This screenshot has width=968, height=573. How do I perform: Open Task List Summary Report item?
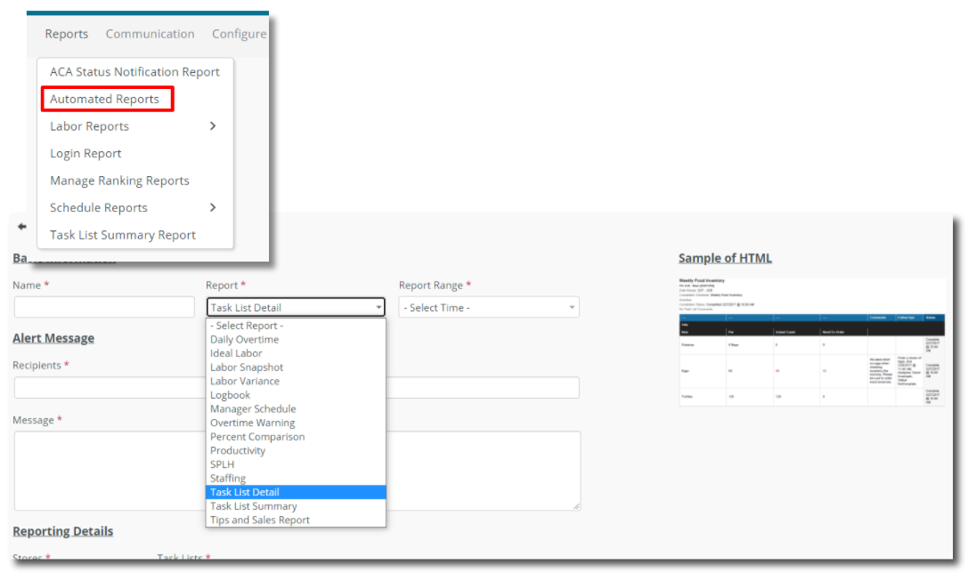(x=123, y=235)
